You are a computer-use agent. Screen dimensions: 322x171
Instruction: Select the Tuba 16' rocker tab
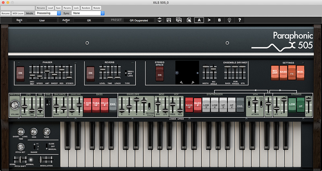point(96,105)
